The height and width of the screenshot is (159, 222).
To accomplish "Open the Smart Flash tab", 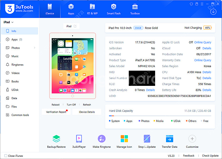I will click(113, 9).
